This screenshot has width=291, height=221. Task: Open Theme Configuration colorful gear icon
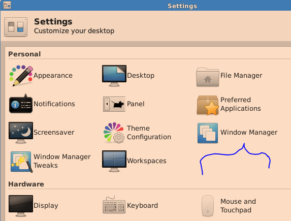tap(114, 133)
